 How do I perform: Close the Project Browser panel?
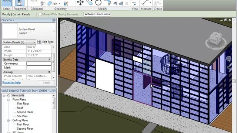pyautogui.click(x=54, y=91)
